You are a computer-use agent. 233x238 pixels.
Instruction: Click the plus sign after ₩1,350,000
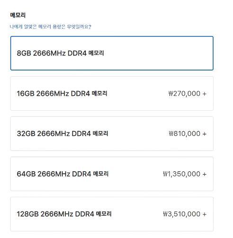pos(205,174)
